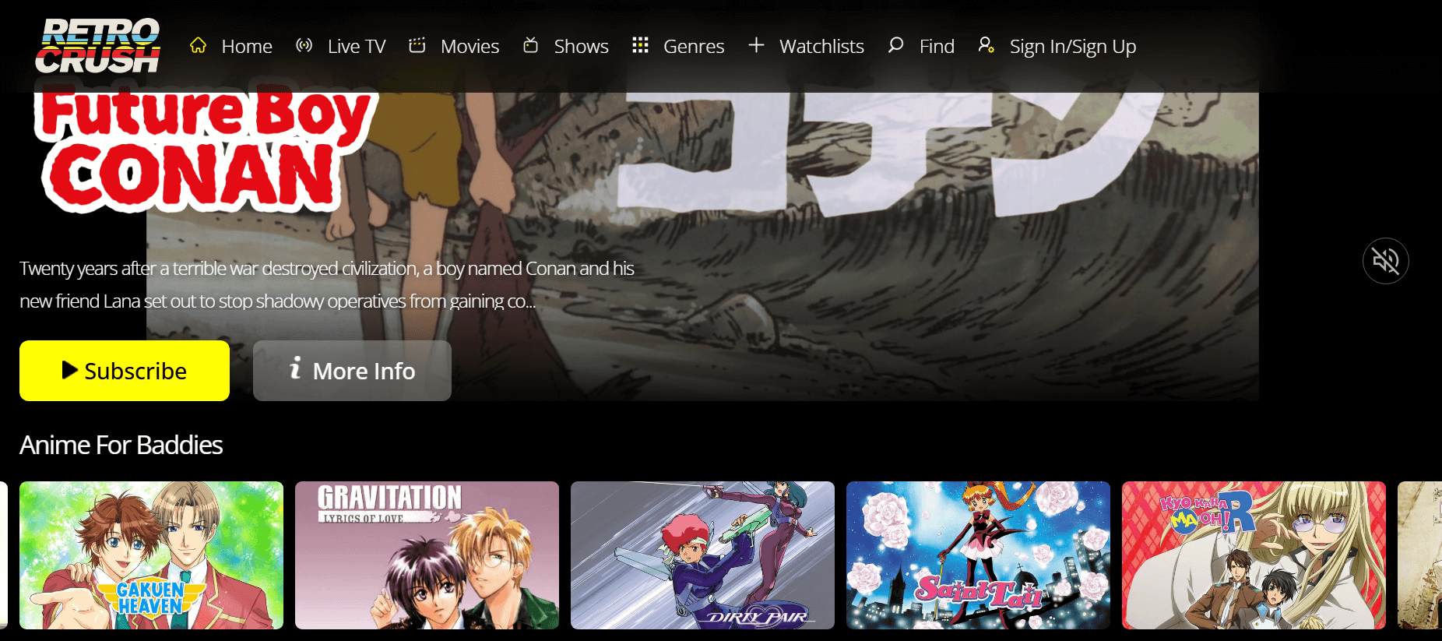Open the Shows menu item
Image resolution: width=1442 pixels, height=641 pixels.
(x=581, y=47)
